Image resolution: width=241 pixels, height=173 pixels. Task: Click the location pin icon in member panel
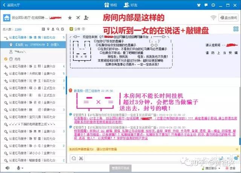click(x=48, y=29)
